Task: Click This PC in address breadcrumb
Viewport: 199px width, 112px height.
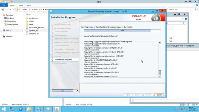Action: (24, 10)
